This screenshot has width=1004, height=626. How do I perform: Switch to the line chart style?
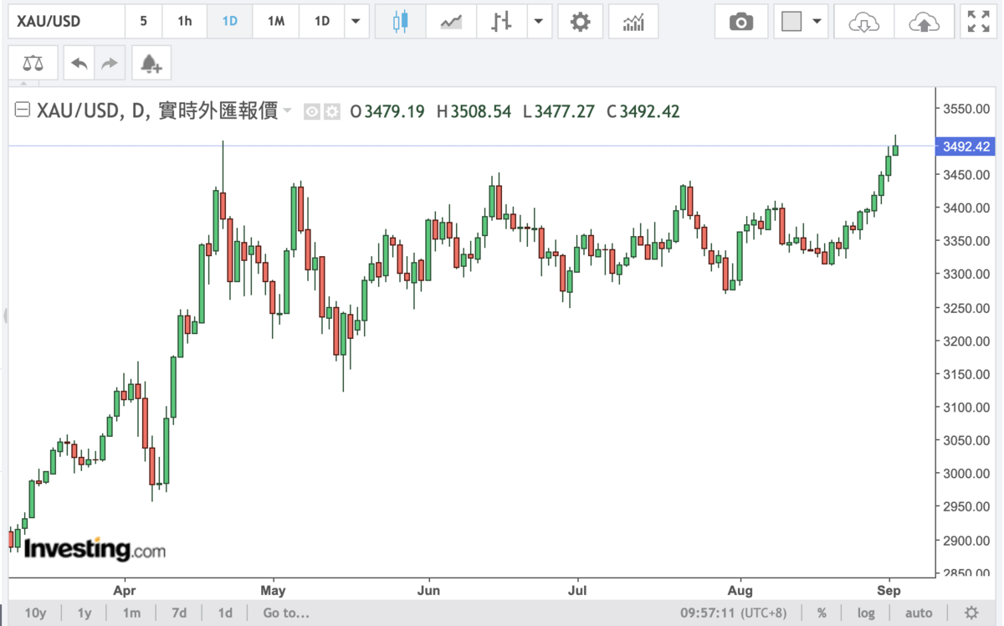[x=451, y=22]
